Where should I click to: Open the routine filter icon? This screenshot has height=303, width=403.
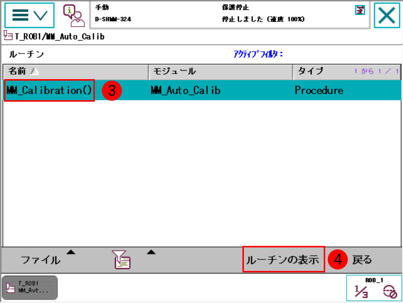pyautogui.click(x=121, y=259)
